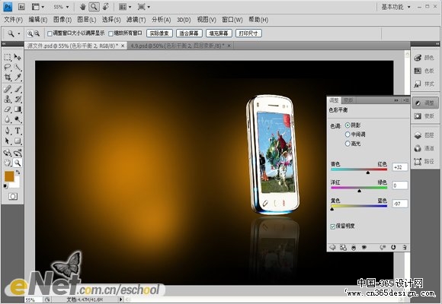Image resolution: width=442 pixels, height=304 pixels.
Task: Select the 中间调 tone radio button
Action: pyautogui.click(x=348, y=135)
